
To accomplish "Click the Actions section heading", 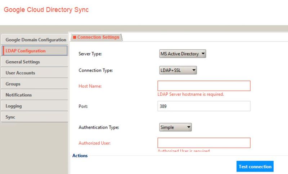I will coord(80,156).
